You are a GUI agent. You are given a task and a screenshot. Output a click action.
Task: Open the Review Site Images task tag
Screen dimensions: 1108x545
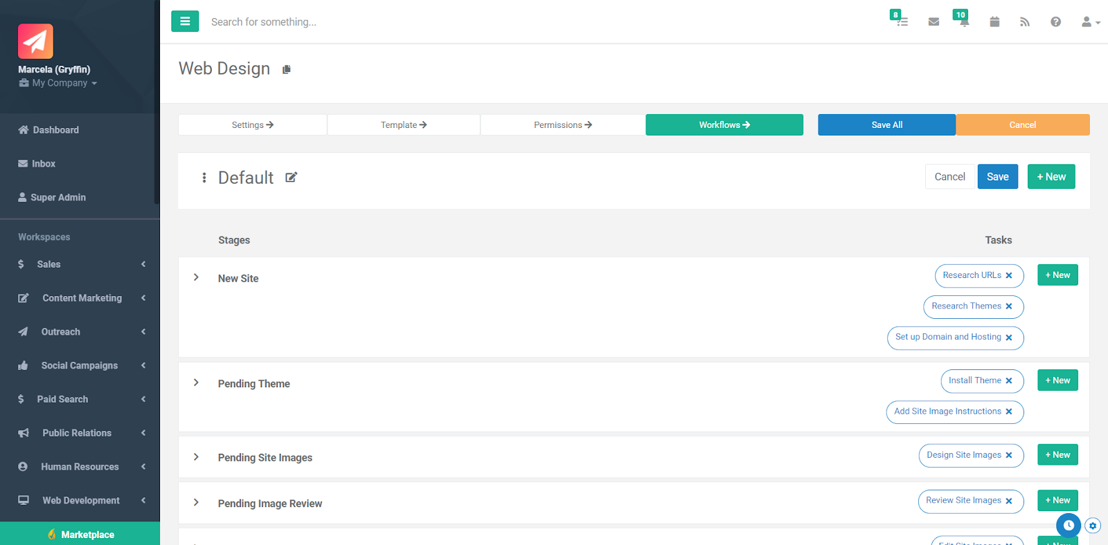[963, 501]
